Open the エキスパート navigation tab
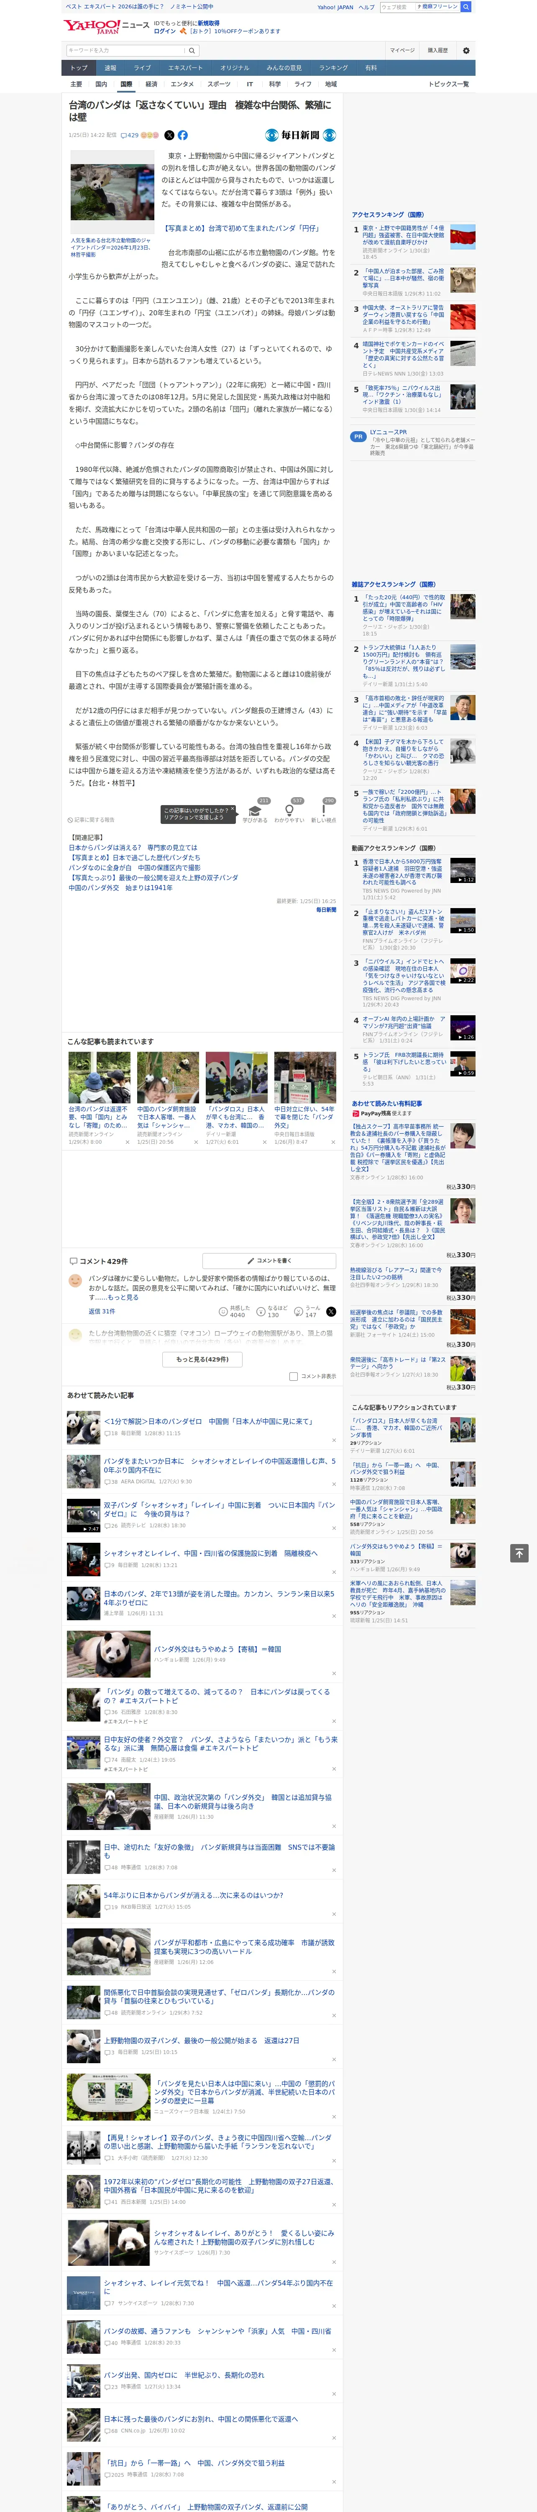Screen dimensions: 537x2512 click(x=185, y=68)
